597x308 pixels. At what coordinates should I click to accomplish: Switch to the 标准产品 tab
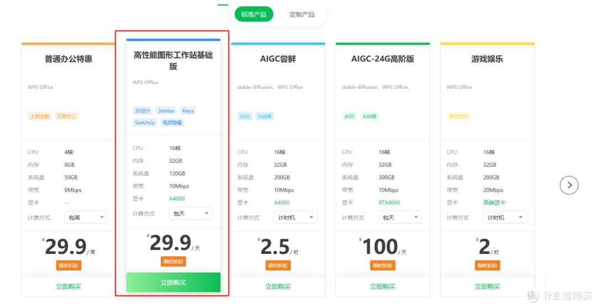pos(254,14)
